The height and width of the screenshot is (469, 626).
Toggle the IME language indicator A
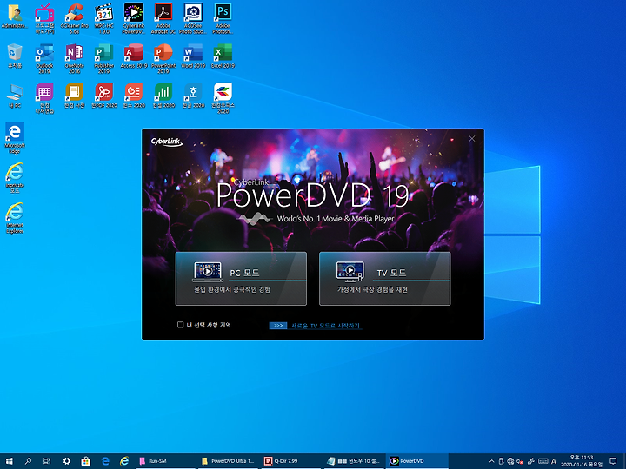[553, 461]
